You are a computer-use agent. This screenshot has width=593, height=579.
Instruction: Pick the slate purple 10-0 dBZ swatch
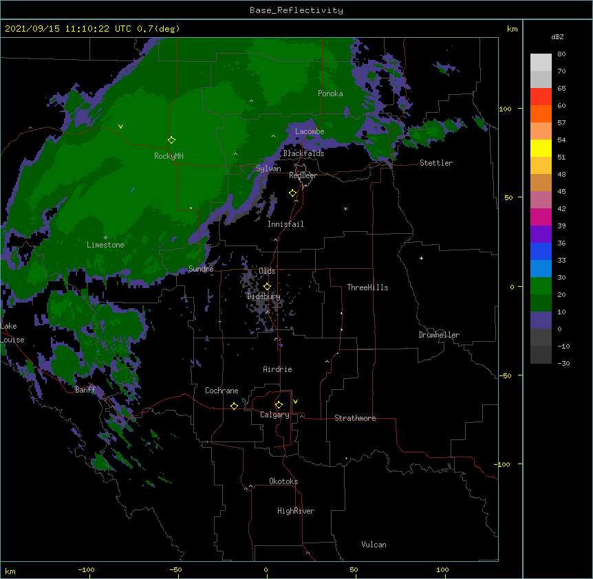coord(541,320)
